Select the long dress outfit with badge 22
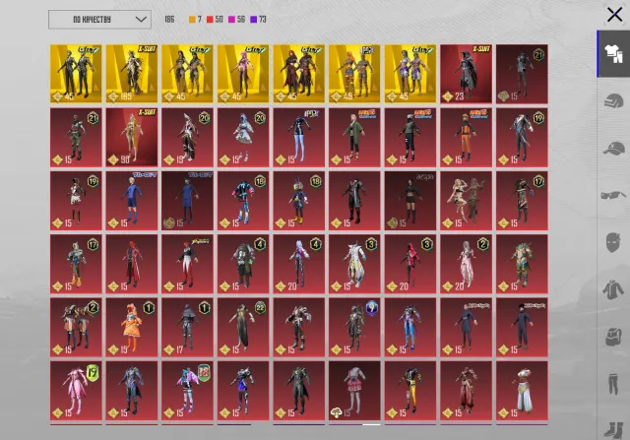The image size is (630, 440). click(x=243, y=327)
